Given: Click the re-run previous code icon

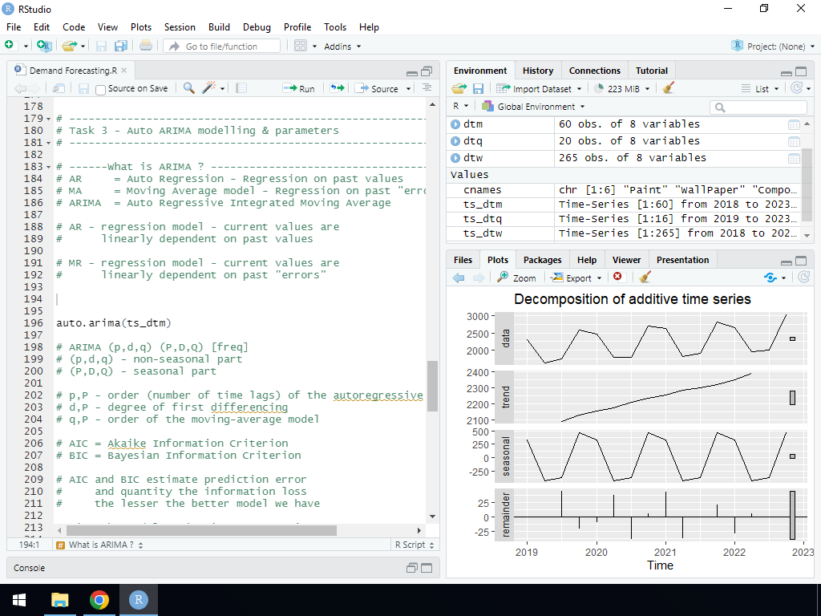Looking at the screenshot, I should point(337,88).
